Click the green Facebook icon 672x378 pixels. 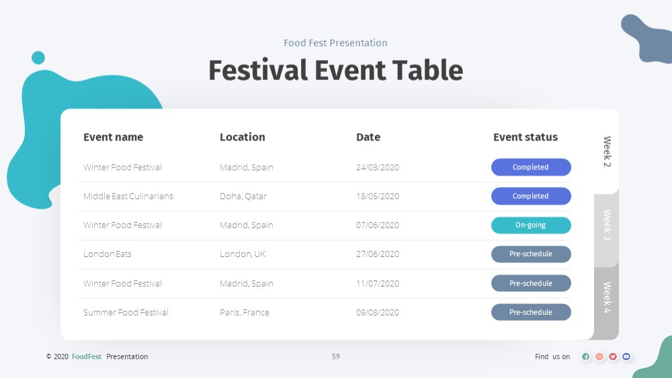click(x=586, y=356)
